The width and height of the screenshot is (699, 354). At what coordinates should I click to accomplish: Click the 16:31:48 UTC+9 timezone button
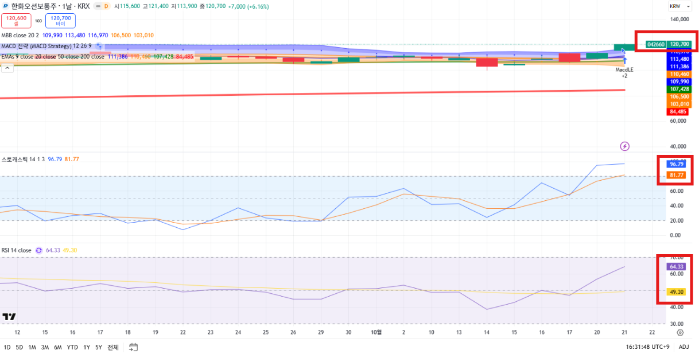coord(647,347)
